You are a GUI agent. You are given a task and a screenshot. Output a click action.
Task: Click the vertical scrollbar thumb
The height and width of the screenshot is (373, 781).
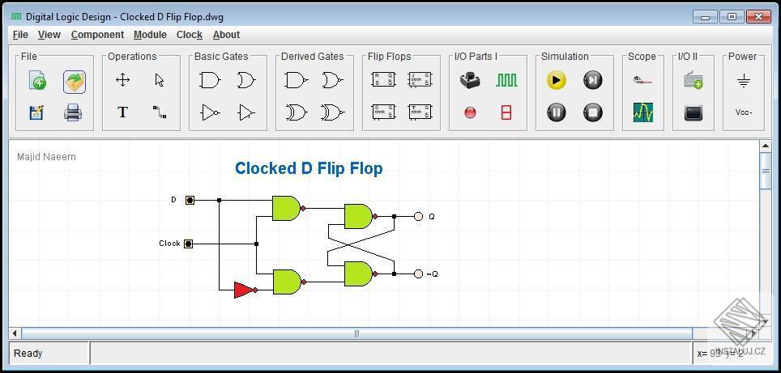pos(766,171)
